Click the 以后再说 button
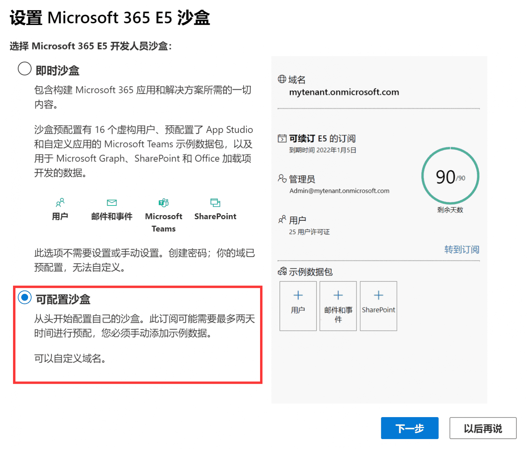The width and height of the screenshot is (527, 449). click(483, 428)
